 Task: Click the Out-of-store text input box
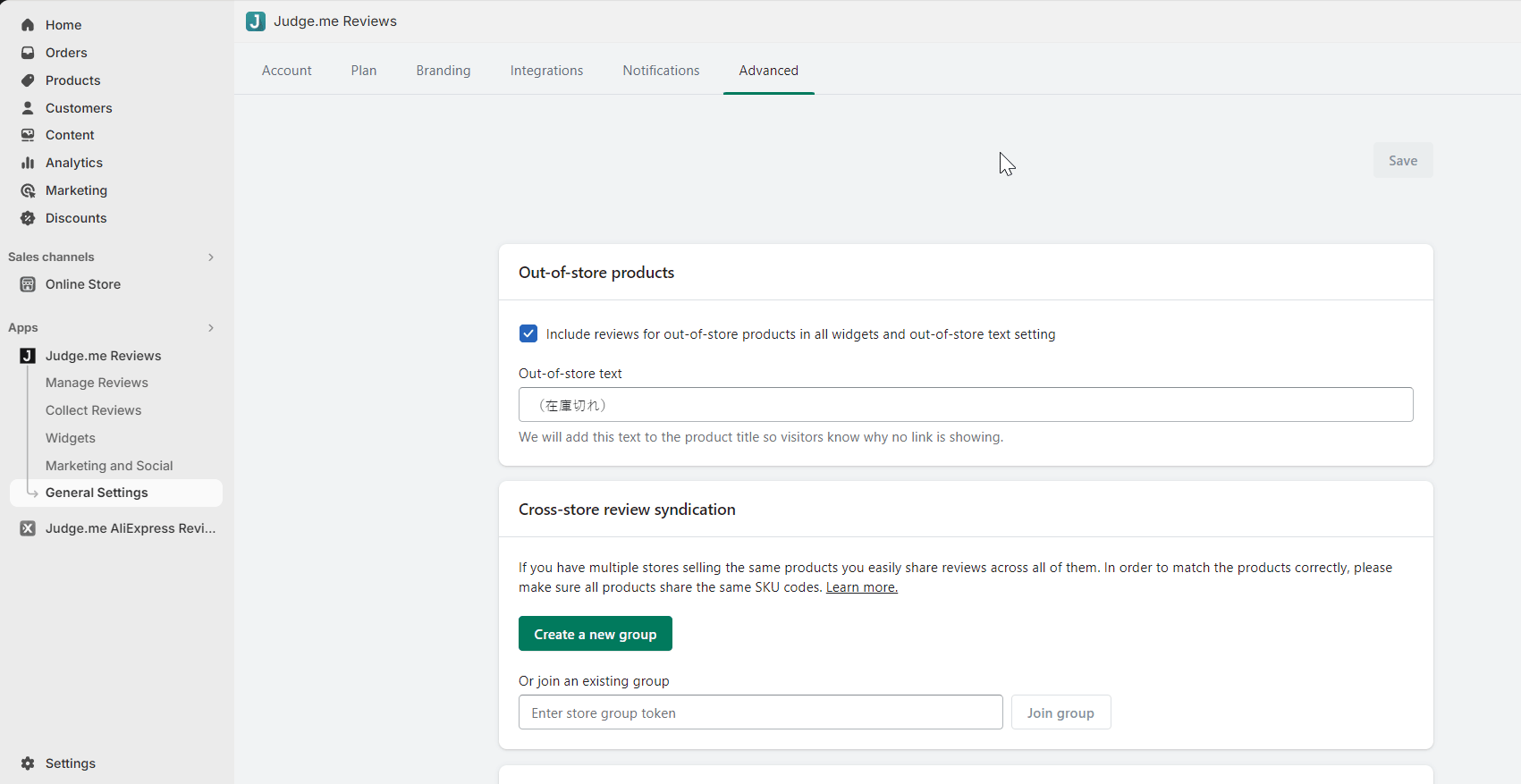tap(966, 405)
